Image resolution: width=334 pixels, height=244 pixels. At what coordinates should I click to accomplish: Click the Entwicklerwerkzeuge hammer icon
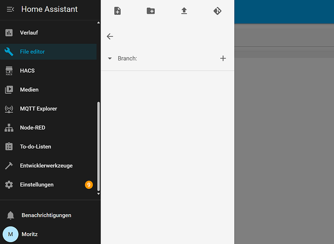point(9,165)
